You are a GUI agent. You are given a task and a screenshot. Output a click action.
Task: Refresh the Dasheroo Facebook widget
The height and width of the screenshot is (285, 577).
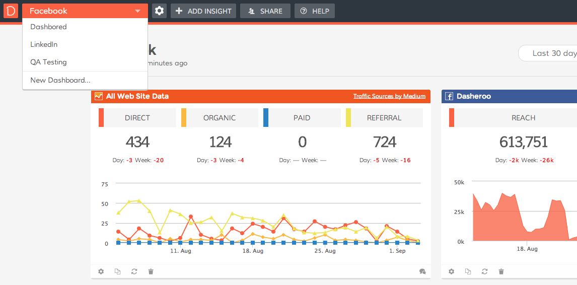tap(484, 272)
